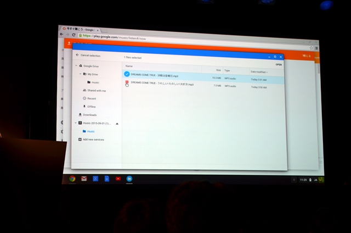Open Google Search app from the shelf
The image size is (351, 233).
point(95,179)
